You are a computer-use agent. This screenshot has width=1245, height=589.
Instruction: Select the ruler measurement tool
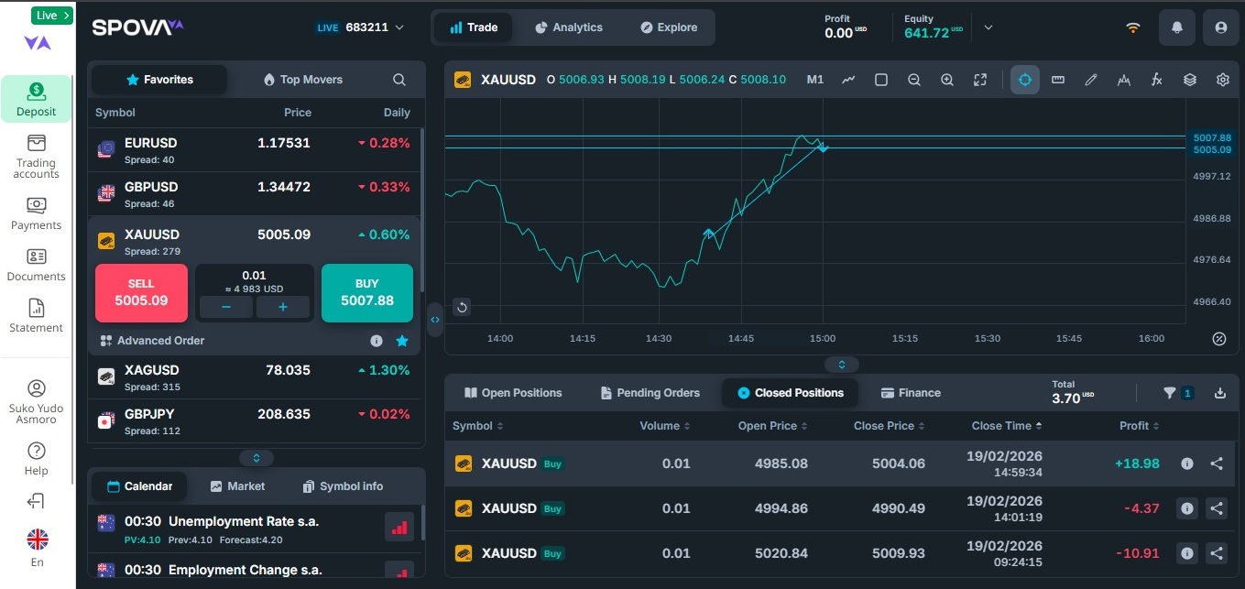pos(1057,80)
